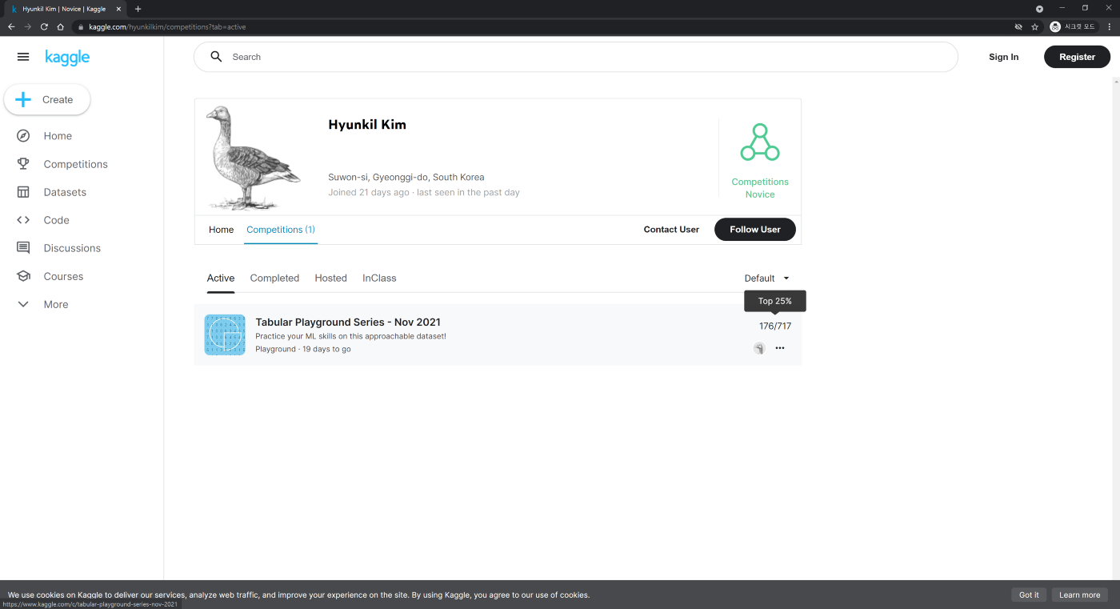Viewport: 1120px width, 609px height.
Task: Click the Hyunkil Kim profile name
Action: pyautogui.click(x=367, y=125)
